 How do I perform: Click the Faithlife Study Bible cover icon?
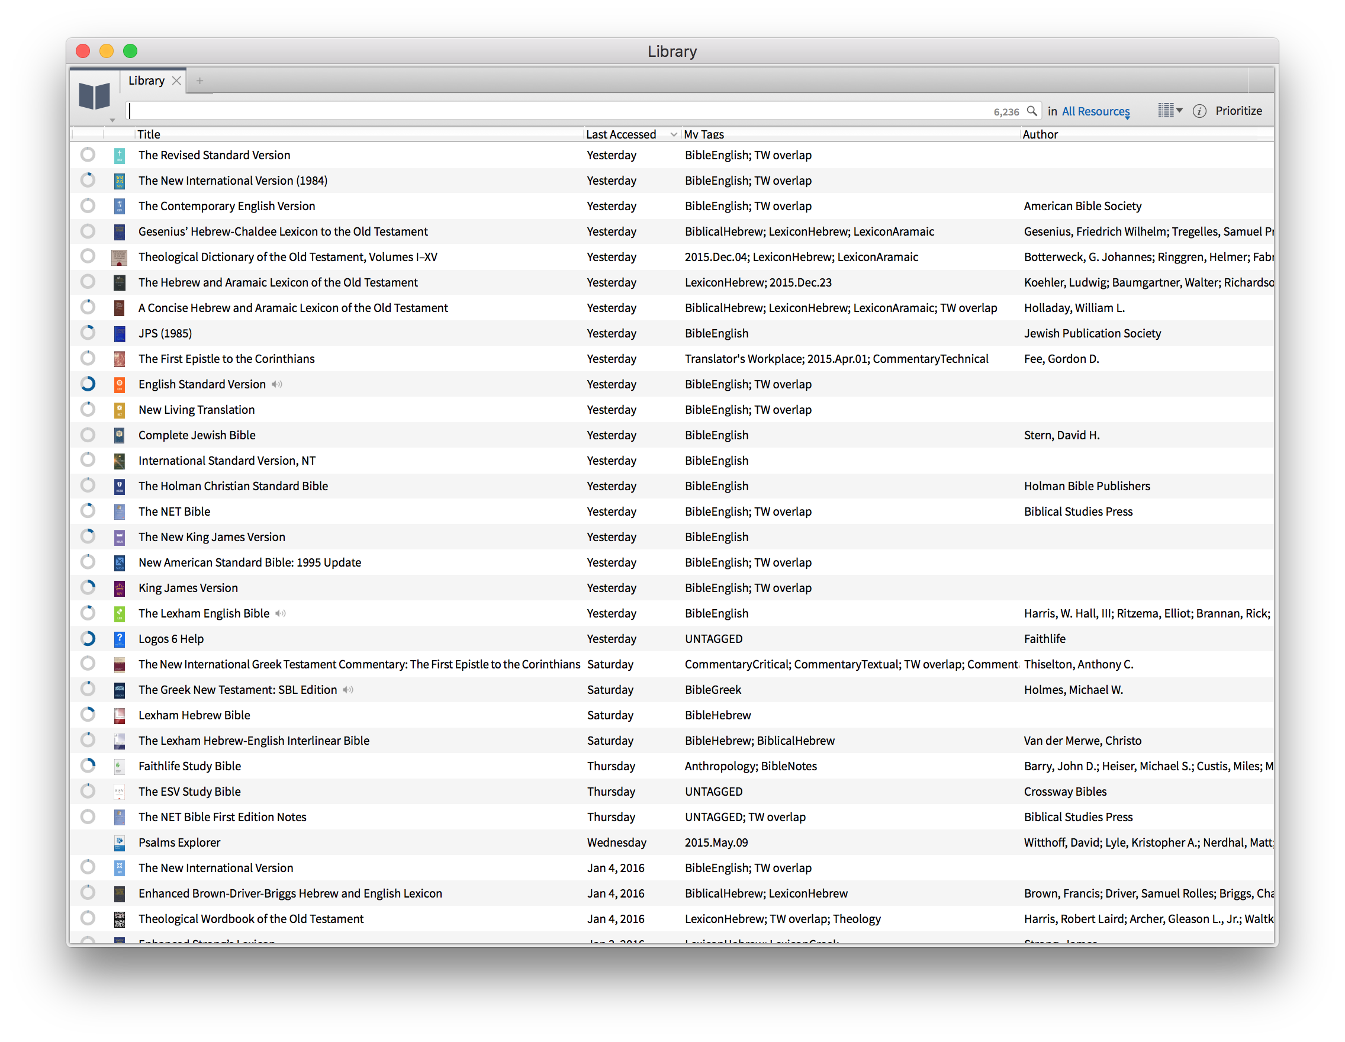(120, 767)
